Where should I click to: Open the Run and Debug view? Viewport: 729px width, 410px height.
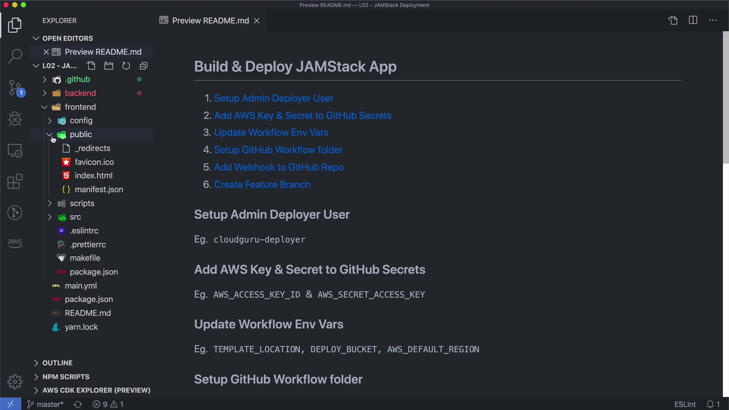pyautogui.click(x=15, y=119)
